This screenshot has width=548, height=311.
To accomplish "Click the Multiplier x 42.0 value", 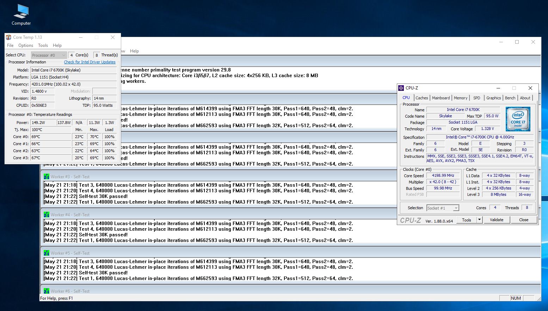I will tap(443, 182).
